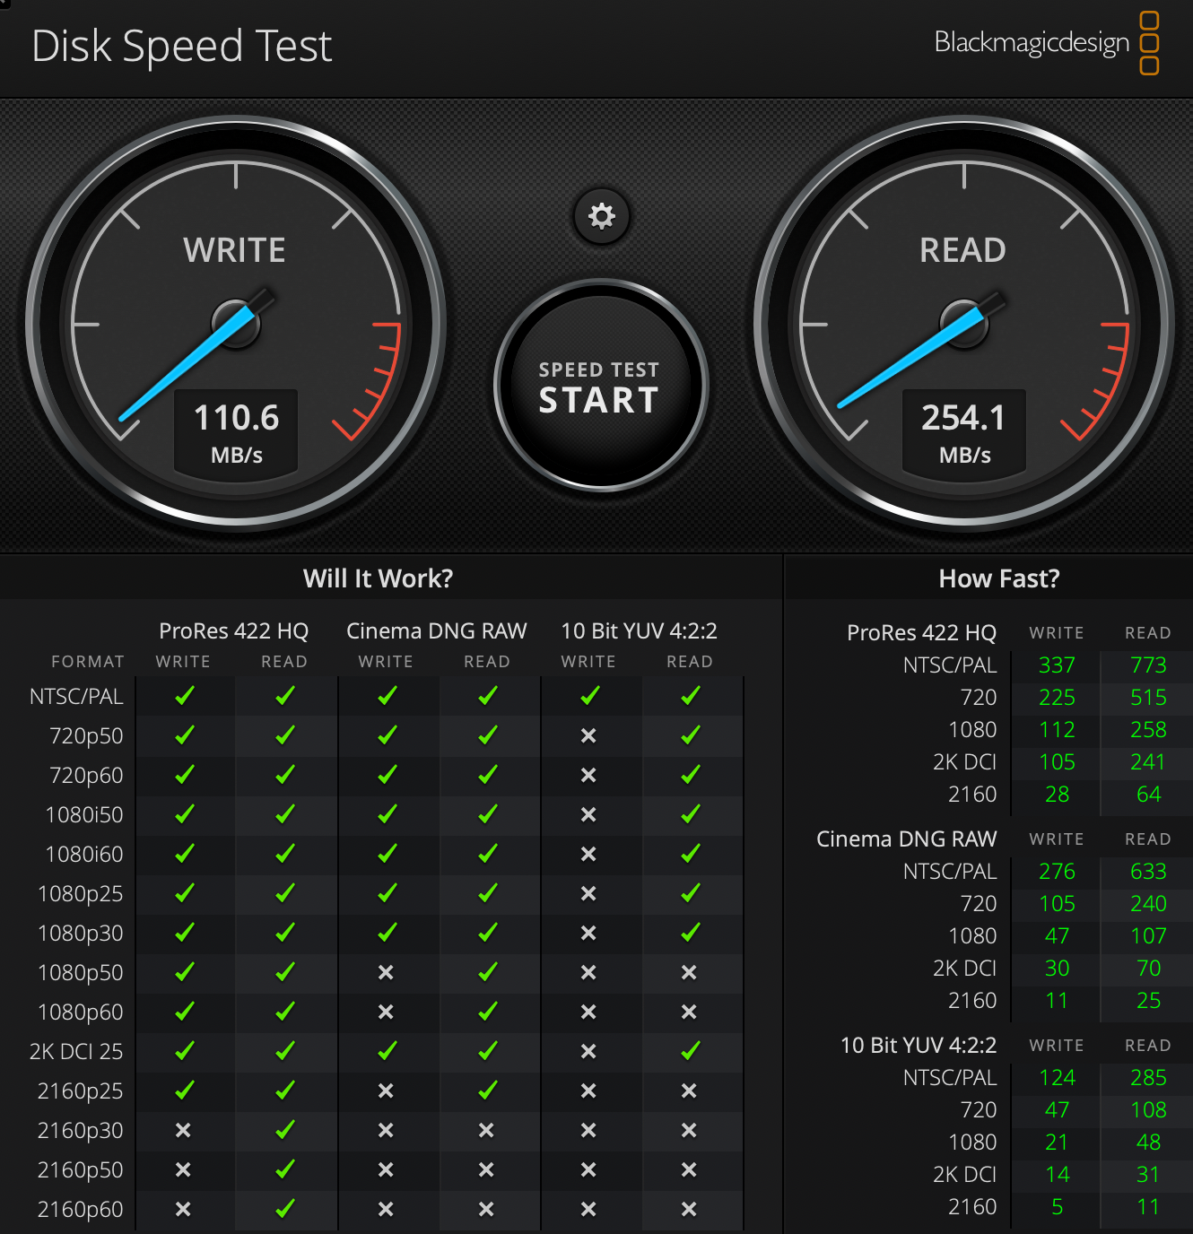Click Cinema DNG RAW heading in How Fast
Viewport: 1193px width, 1234px height.
907,839
